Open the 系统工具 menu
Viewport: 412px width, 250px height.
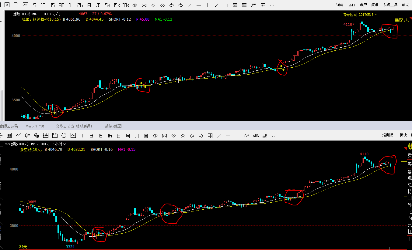tap(390, 5)
